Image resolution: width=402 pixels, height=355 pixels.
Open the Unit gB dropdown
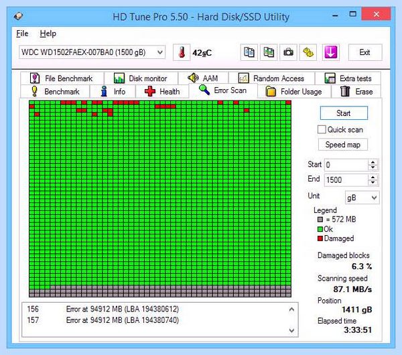[362, 198]
